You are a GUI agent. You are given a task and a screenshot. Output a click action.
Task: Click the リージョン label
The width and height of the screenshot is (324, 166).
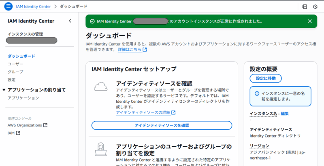(x=260, y=146)
